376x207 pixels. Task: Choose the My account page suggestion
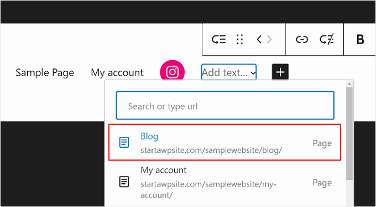click(x=224, y=183)
